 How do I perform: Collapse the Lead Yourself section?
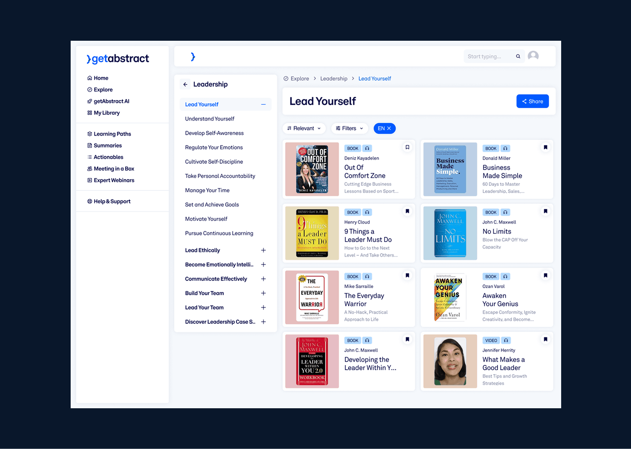point(263,104)
